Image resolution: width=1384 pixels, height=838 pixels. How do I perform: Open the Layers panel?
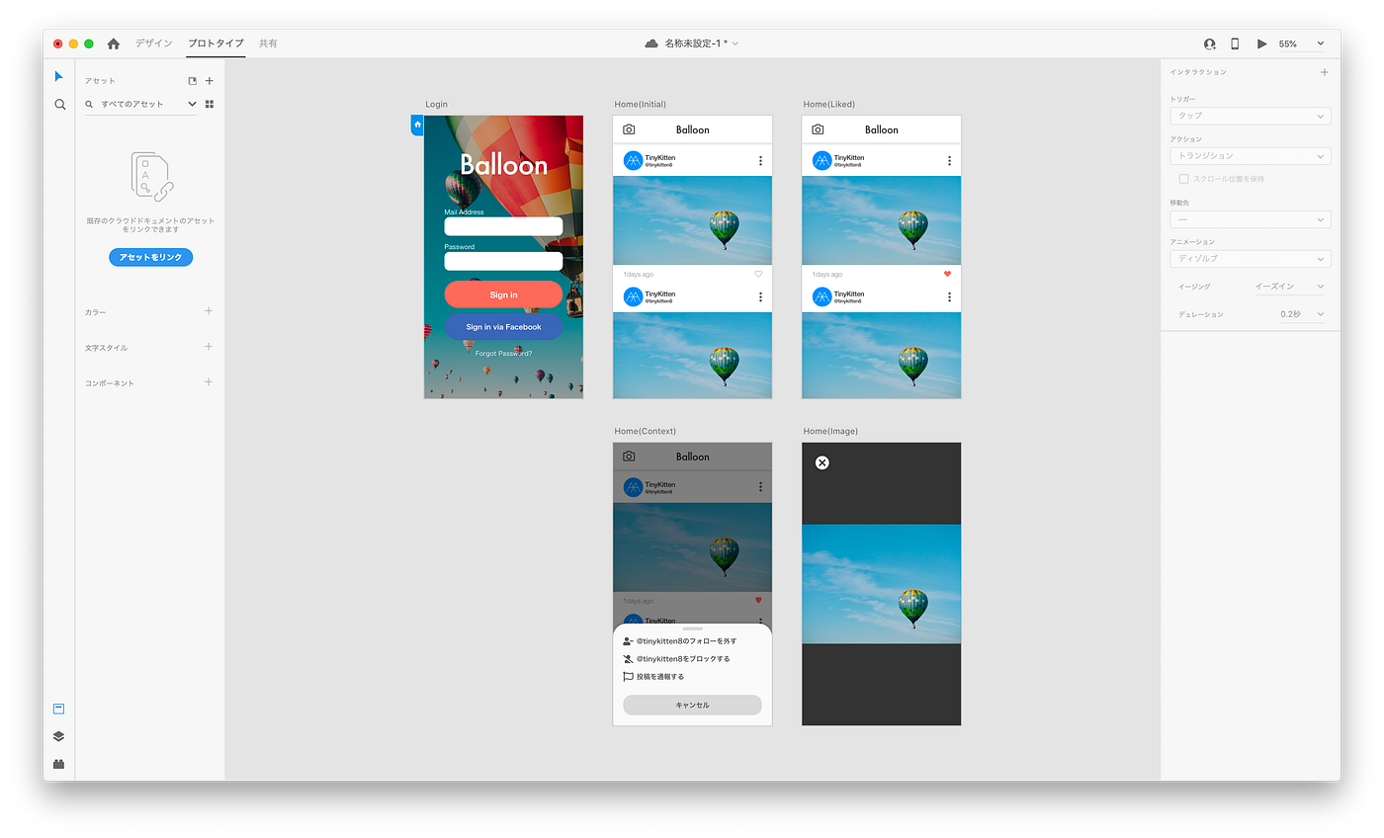click(58, 735)
